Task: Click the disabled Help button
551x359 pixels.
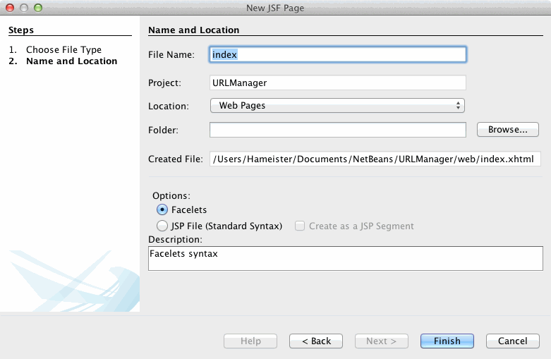Action: click(250, 341)
